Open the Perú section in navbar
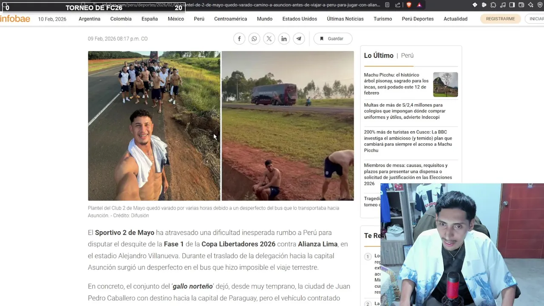This screenshot has height=306, width=544. coord(199,19)
